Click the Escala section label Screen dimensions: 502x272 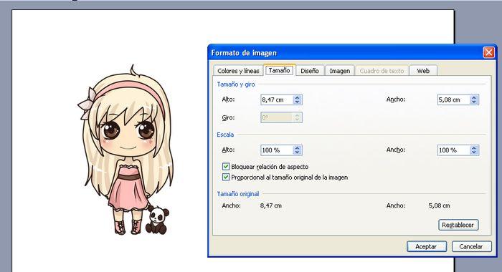(225, 135)
